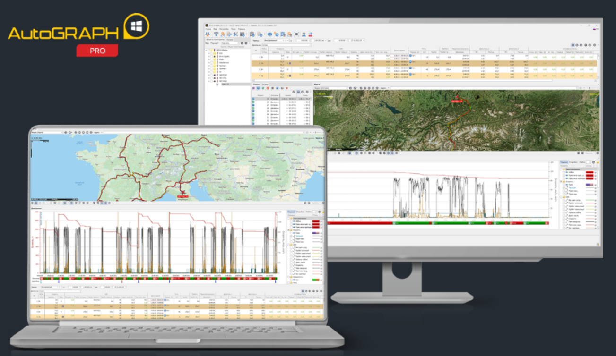
Task: Click horizontal scrollbar under monitor trips table
Action: click(x=403, y=81)
